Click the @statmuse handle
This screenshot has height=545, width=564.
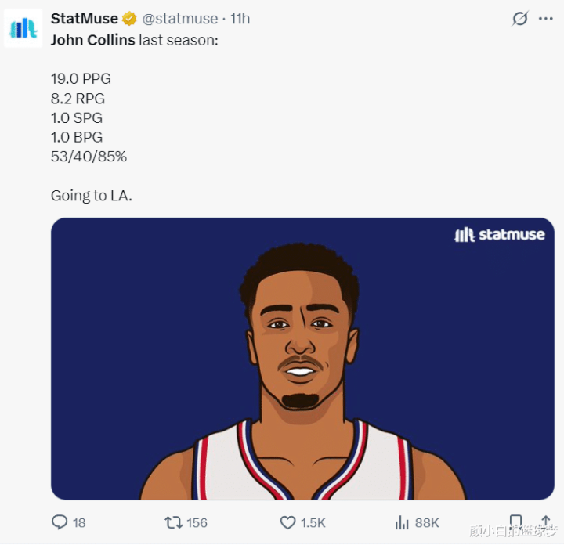coord(179,18)
